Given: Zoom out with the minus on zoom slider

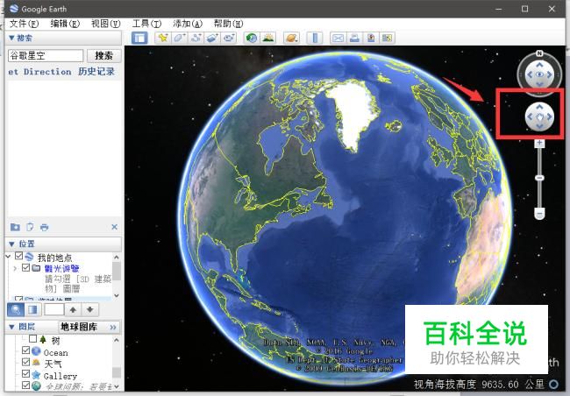Looking at the screenshot, I should coord(540,214).
